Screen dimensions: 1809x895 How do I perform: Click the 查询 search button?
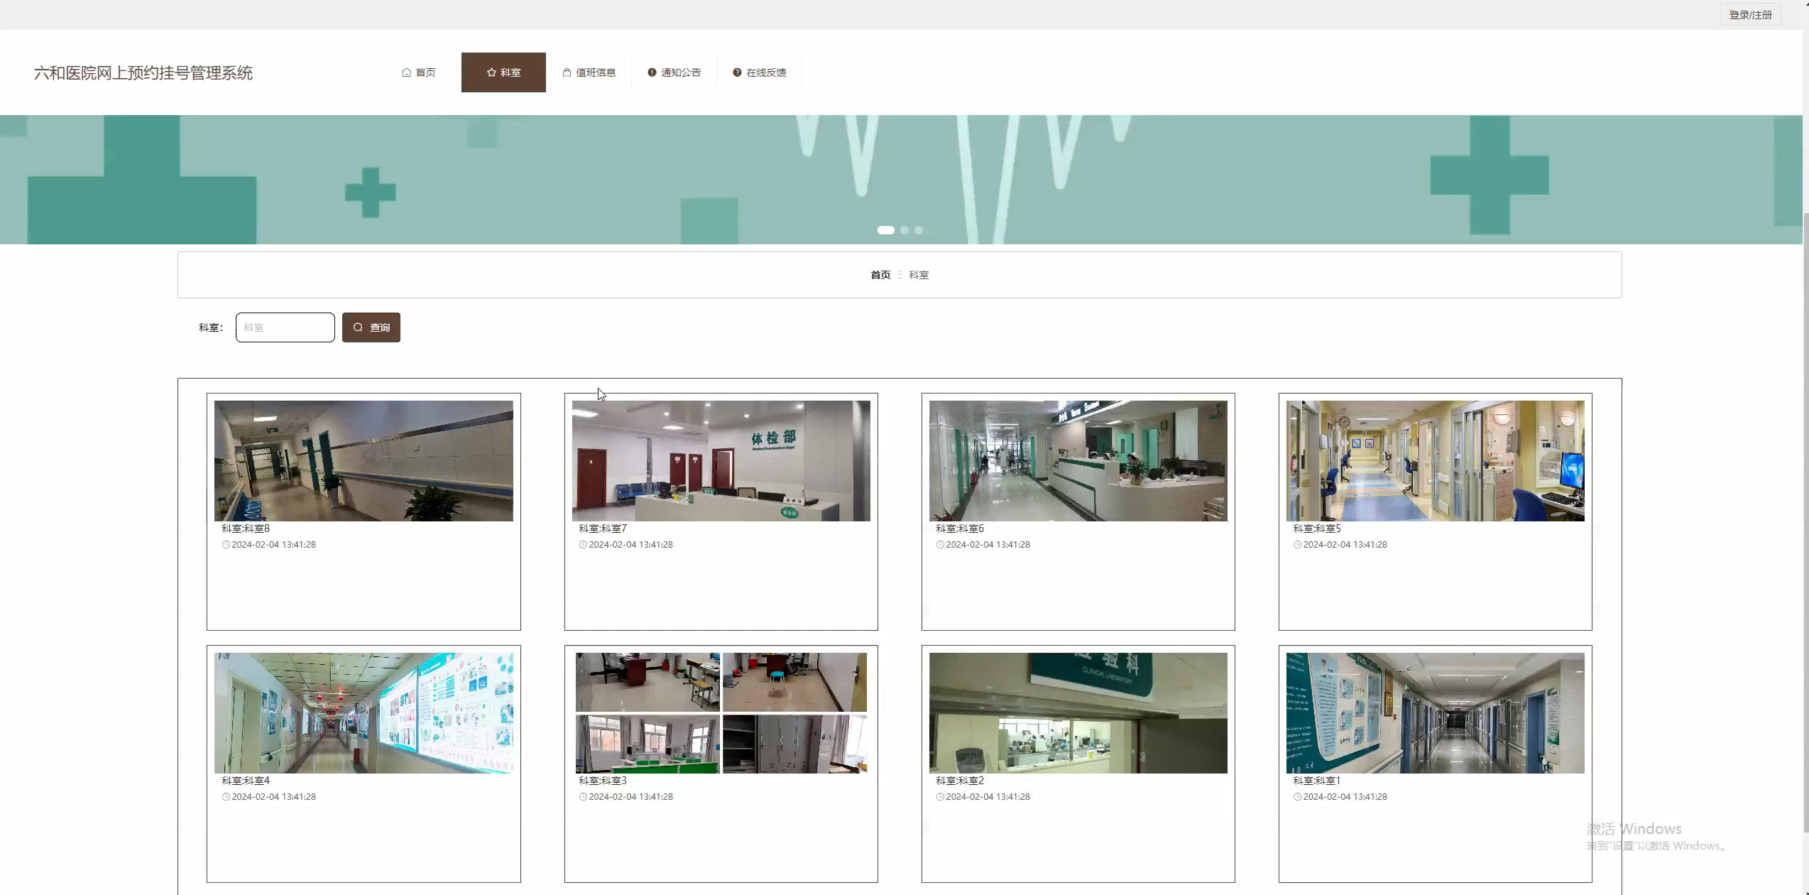pos(371,327)
